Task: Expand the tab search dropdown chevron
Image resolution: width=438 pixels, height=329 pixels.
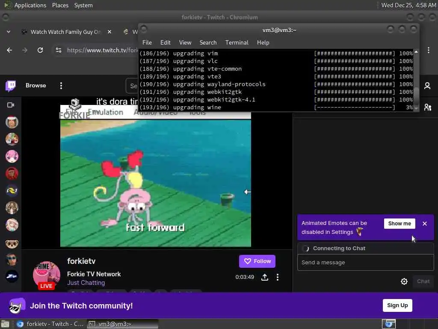Action: click(x=9, y=32)
